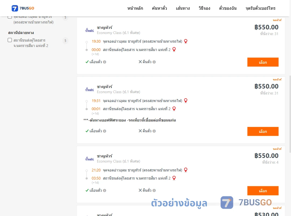This screenshot has height=216, width=291.
Task: Open map pin for 19:30 departure point
Action: (186, 41)
